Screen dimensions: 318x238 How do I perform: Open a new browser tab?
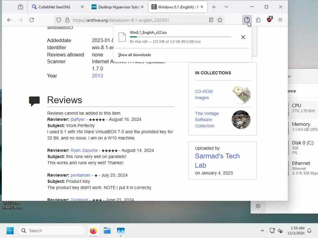(214, 7)
